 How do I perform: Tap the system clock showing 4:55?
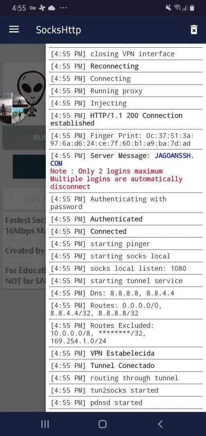(x=18, y=8)
